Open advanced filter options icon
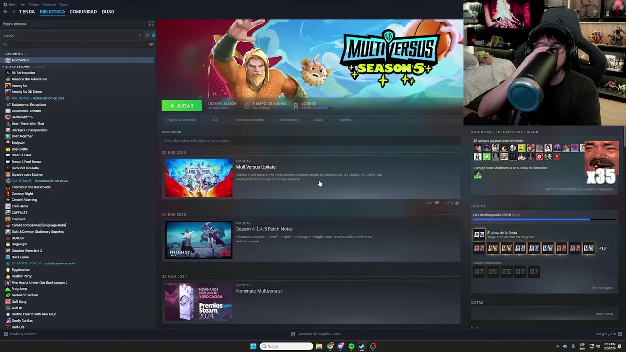Image resolution: width=626 pixels, height=352 pixels. pyautogui.click(x=151, y=44)
